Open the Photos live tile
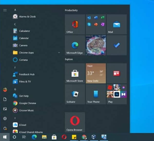This screenshot has height=141, width=154. pyautogui.click(x=96, y=45)
